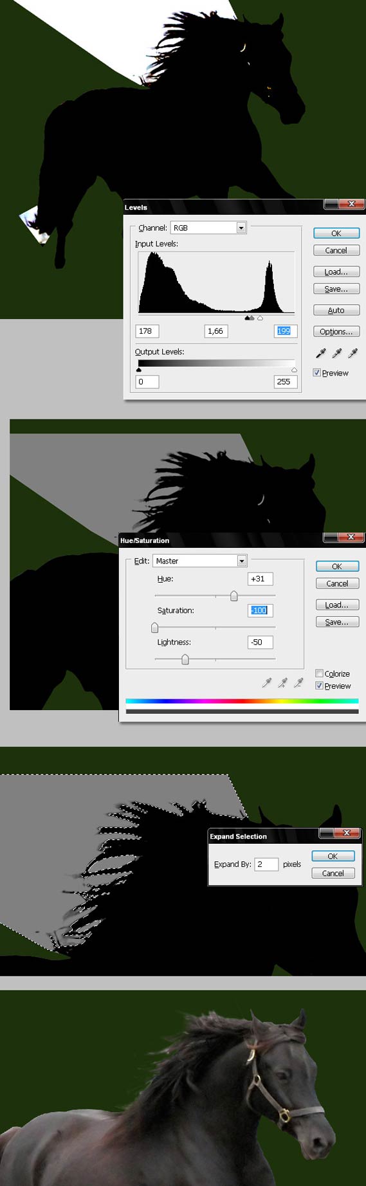Enable the Colorize checkbox
This screenshot has height=1186, width=366.
click(x=319, y=673)
